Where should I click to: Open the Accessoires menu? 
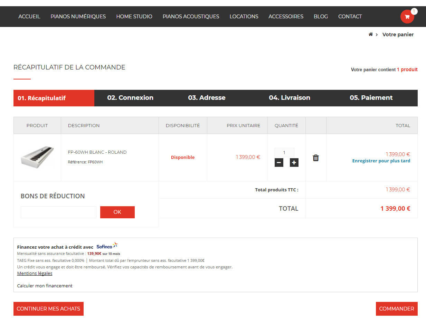coord(286,17)
